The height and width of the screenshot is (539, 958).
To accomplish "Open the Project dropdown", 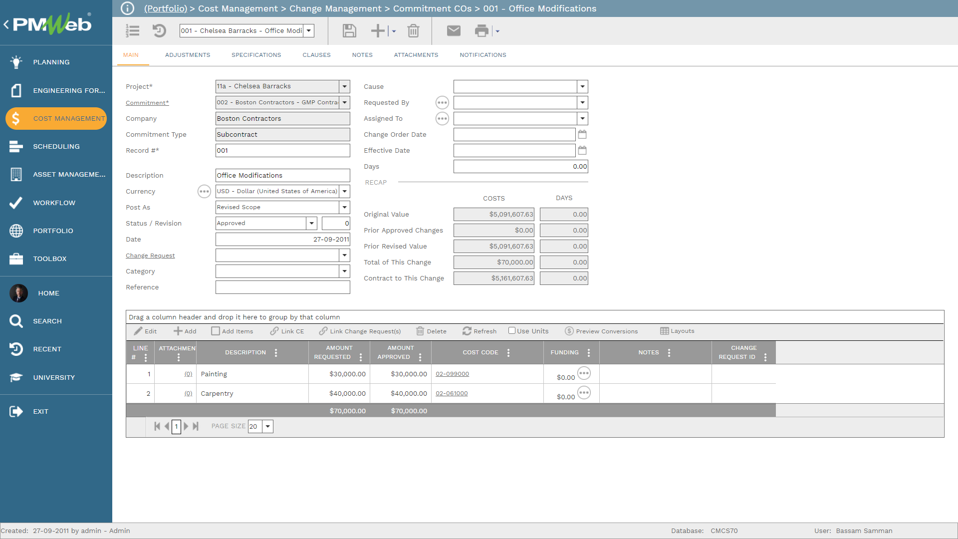I will coord(344,86).
